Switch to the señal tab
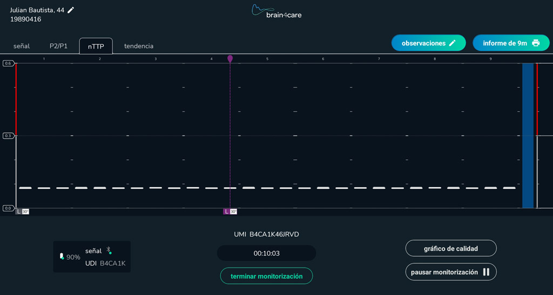Image resolution: width=553 pixels, height=295 pixels. point(22,46)
